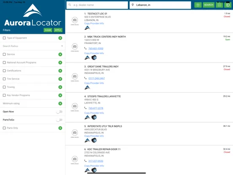Call phone number (317) 248-2467
Image resolution: width=233 pixels, height=175 pixels.
pyautogui.click(x=97, y=78)
